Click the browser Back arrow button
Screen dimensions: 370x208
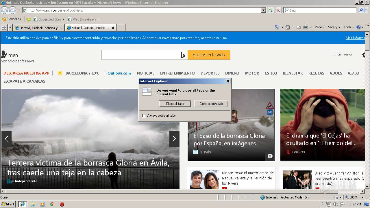pyautogui.click(x=4, y=10)
